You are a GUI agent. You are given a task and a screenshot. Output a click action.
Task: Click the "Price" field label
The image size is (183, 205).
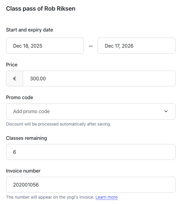(x=12, y=65)
